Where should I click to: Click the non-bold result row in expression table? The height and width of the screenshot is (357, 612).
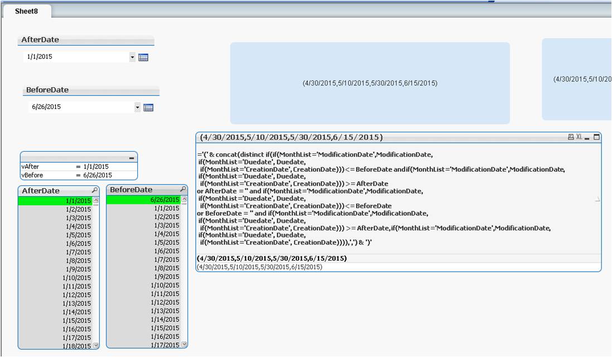click(x=398, y=267)
